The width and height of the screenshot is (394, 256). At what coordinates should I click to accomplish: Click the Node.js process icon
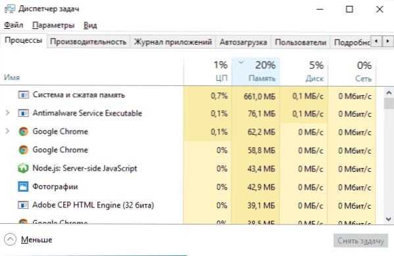(x=23, y=168)
